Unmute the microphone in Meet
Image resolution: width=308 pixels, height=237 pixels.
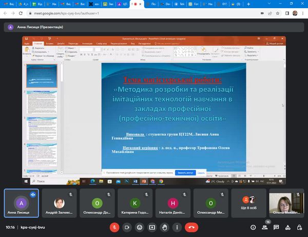114,227
